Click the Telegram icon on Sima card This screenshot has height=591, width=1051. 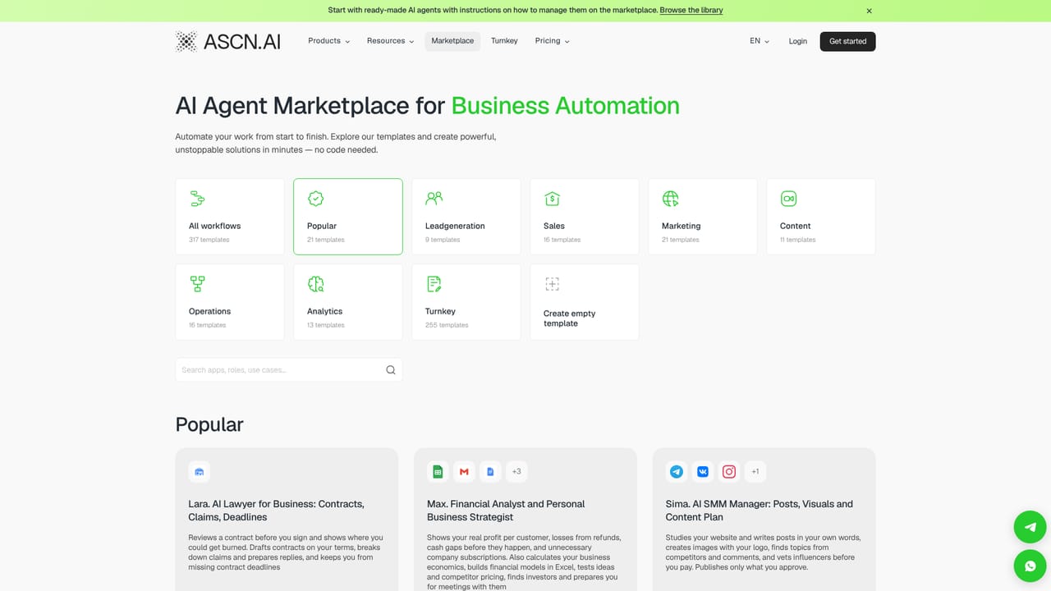(677, 471)
